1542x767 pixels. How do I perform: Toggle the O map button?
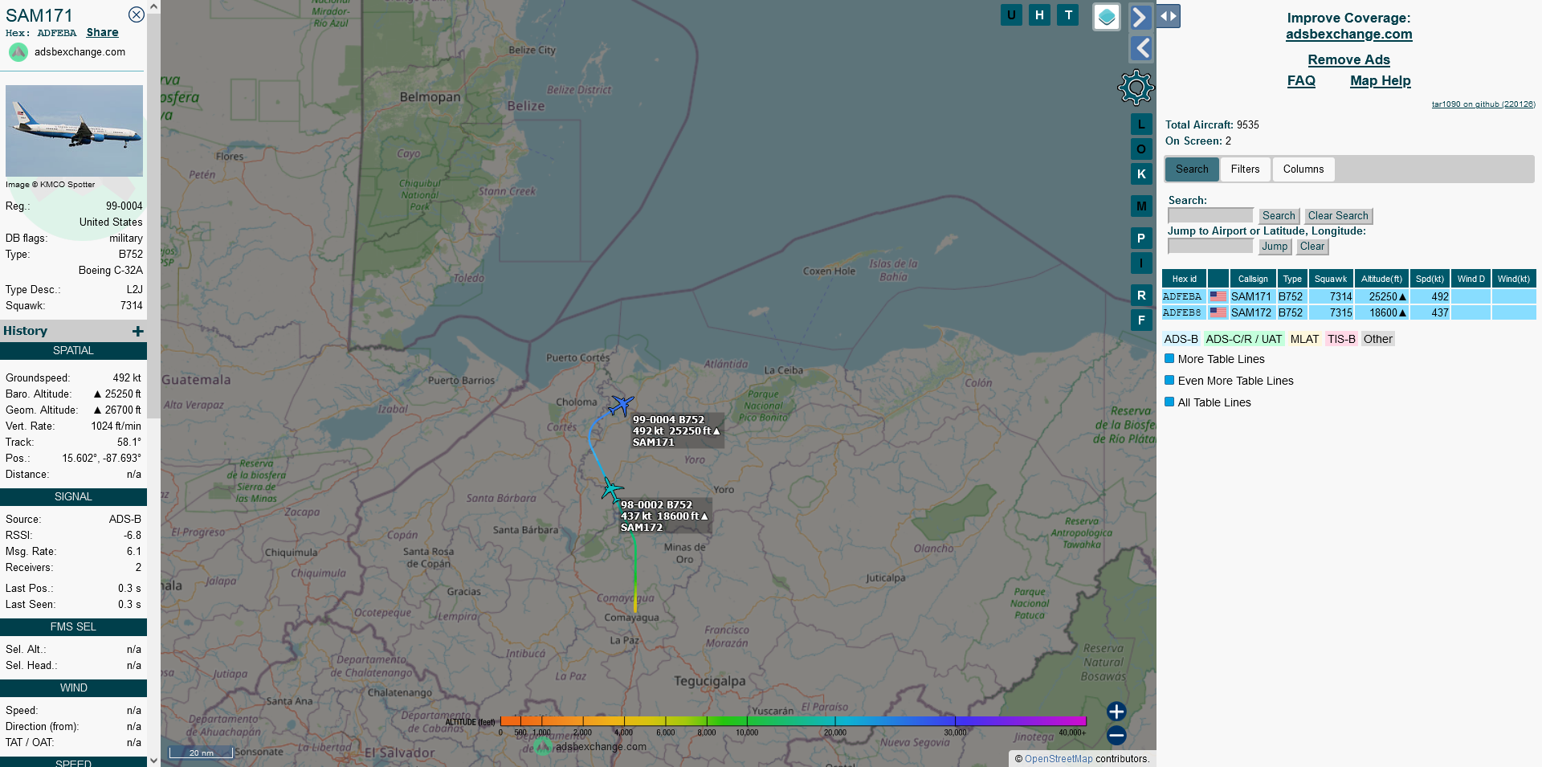click(x=1141, y=149)
